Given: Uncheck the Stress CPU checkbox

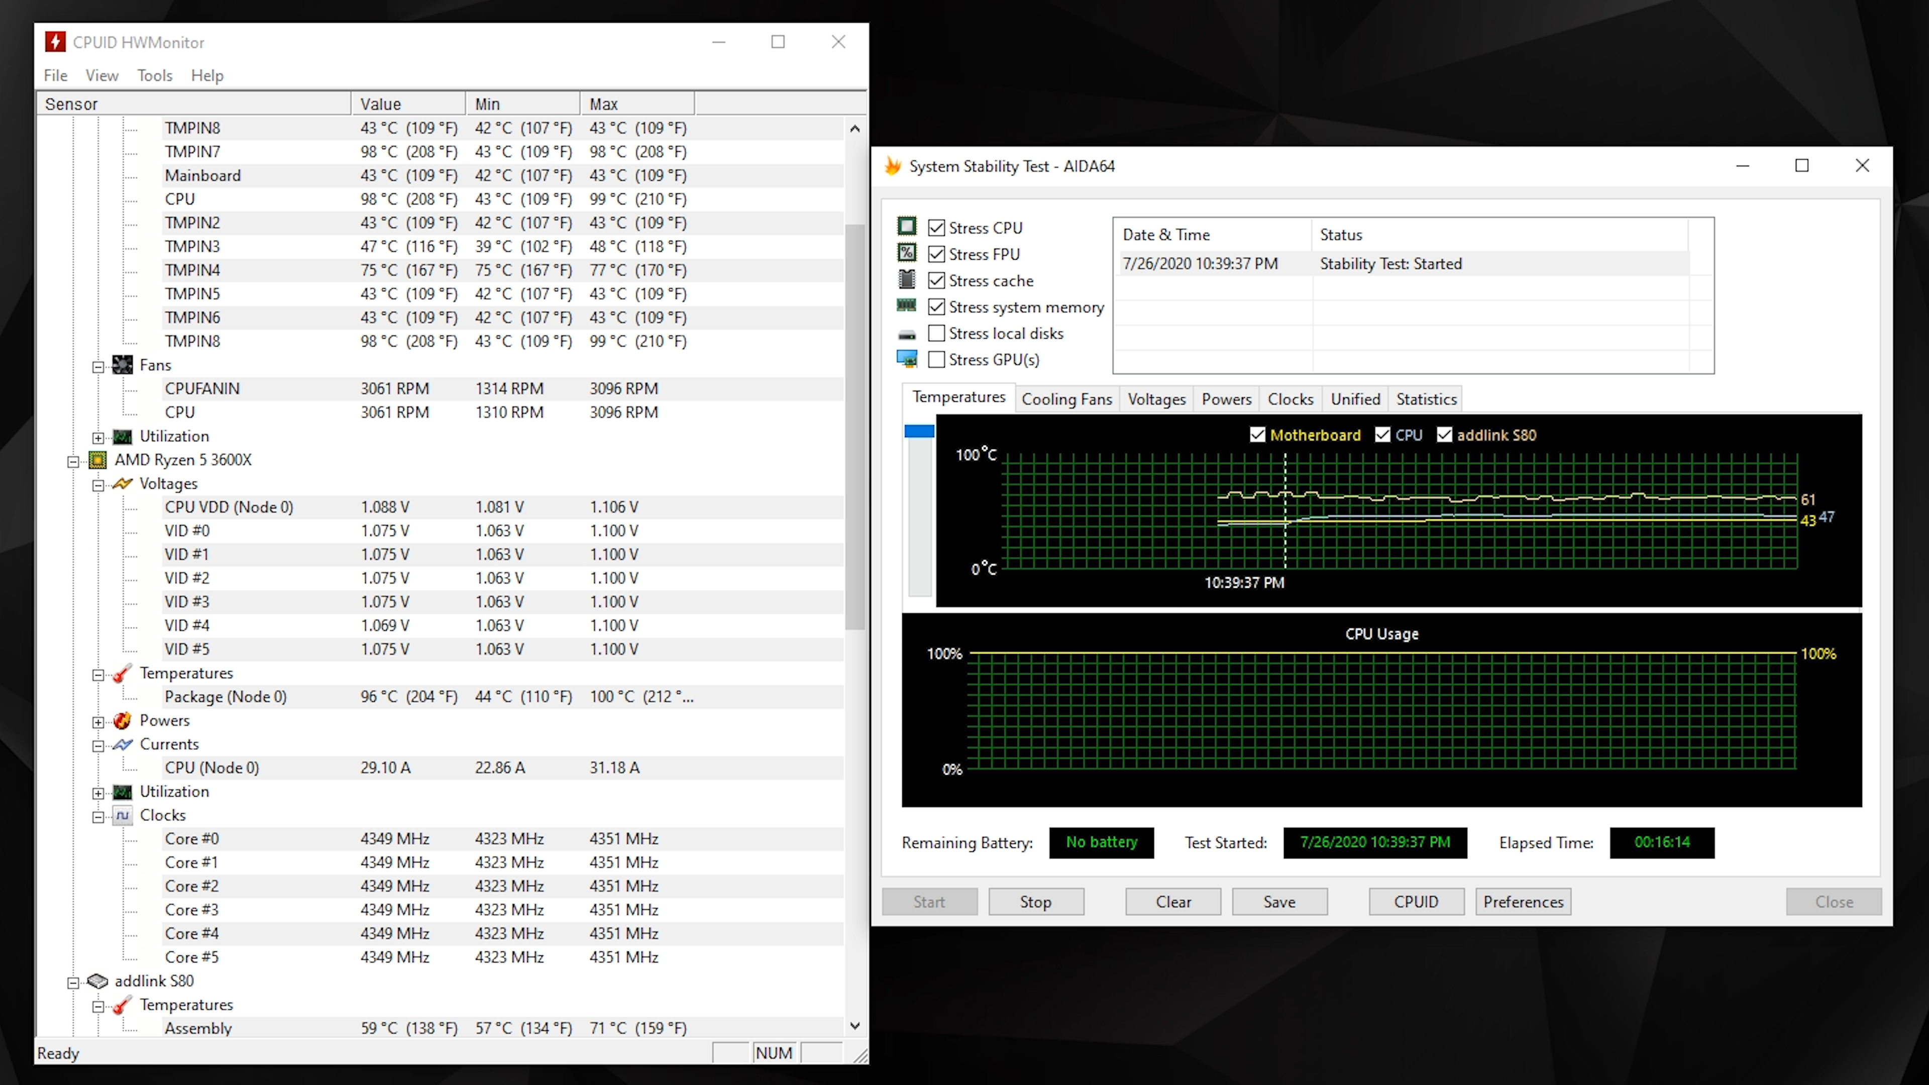Looking at the screenshot, I should pos(937,228).
